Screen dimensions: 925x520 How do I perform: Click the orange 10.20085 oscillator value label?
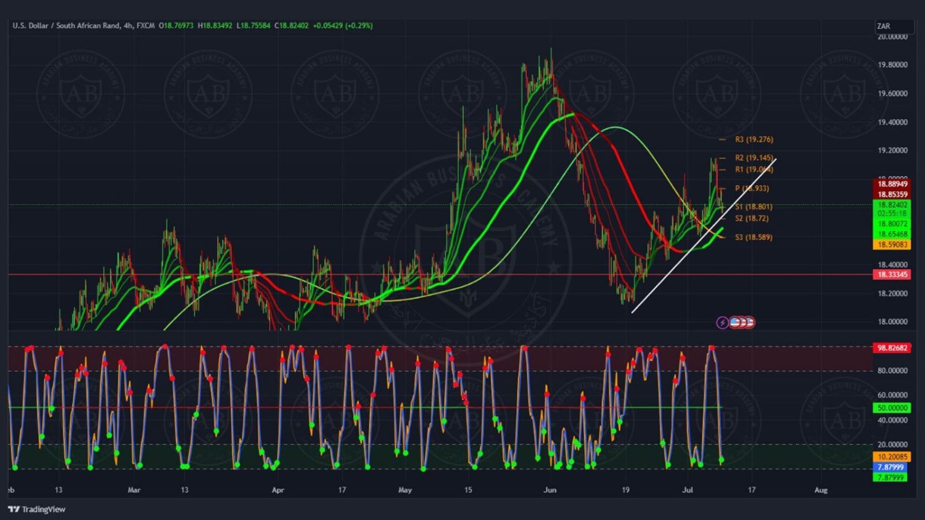tap(892, 457)
